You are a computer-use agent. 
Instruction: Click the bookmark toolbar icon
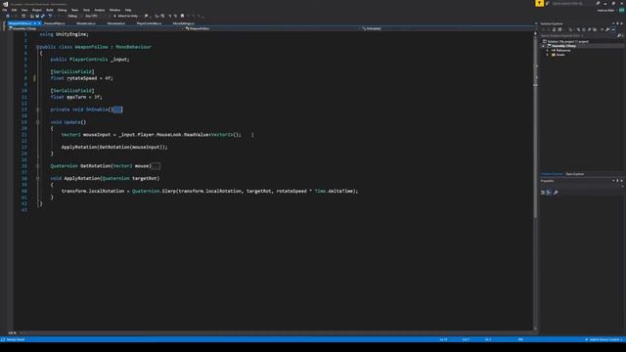tap(183, 16)
